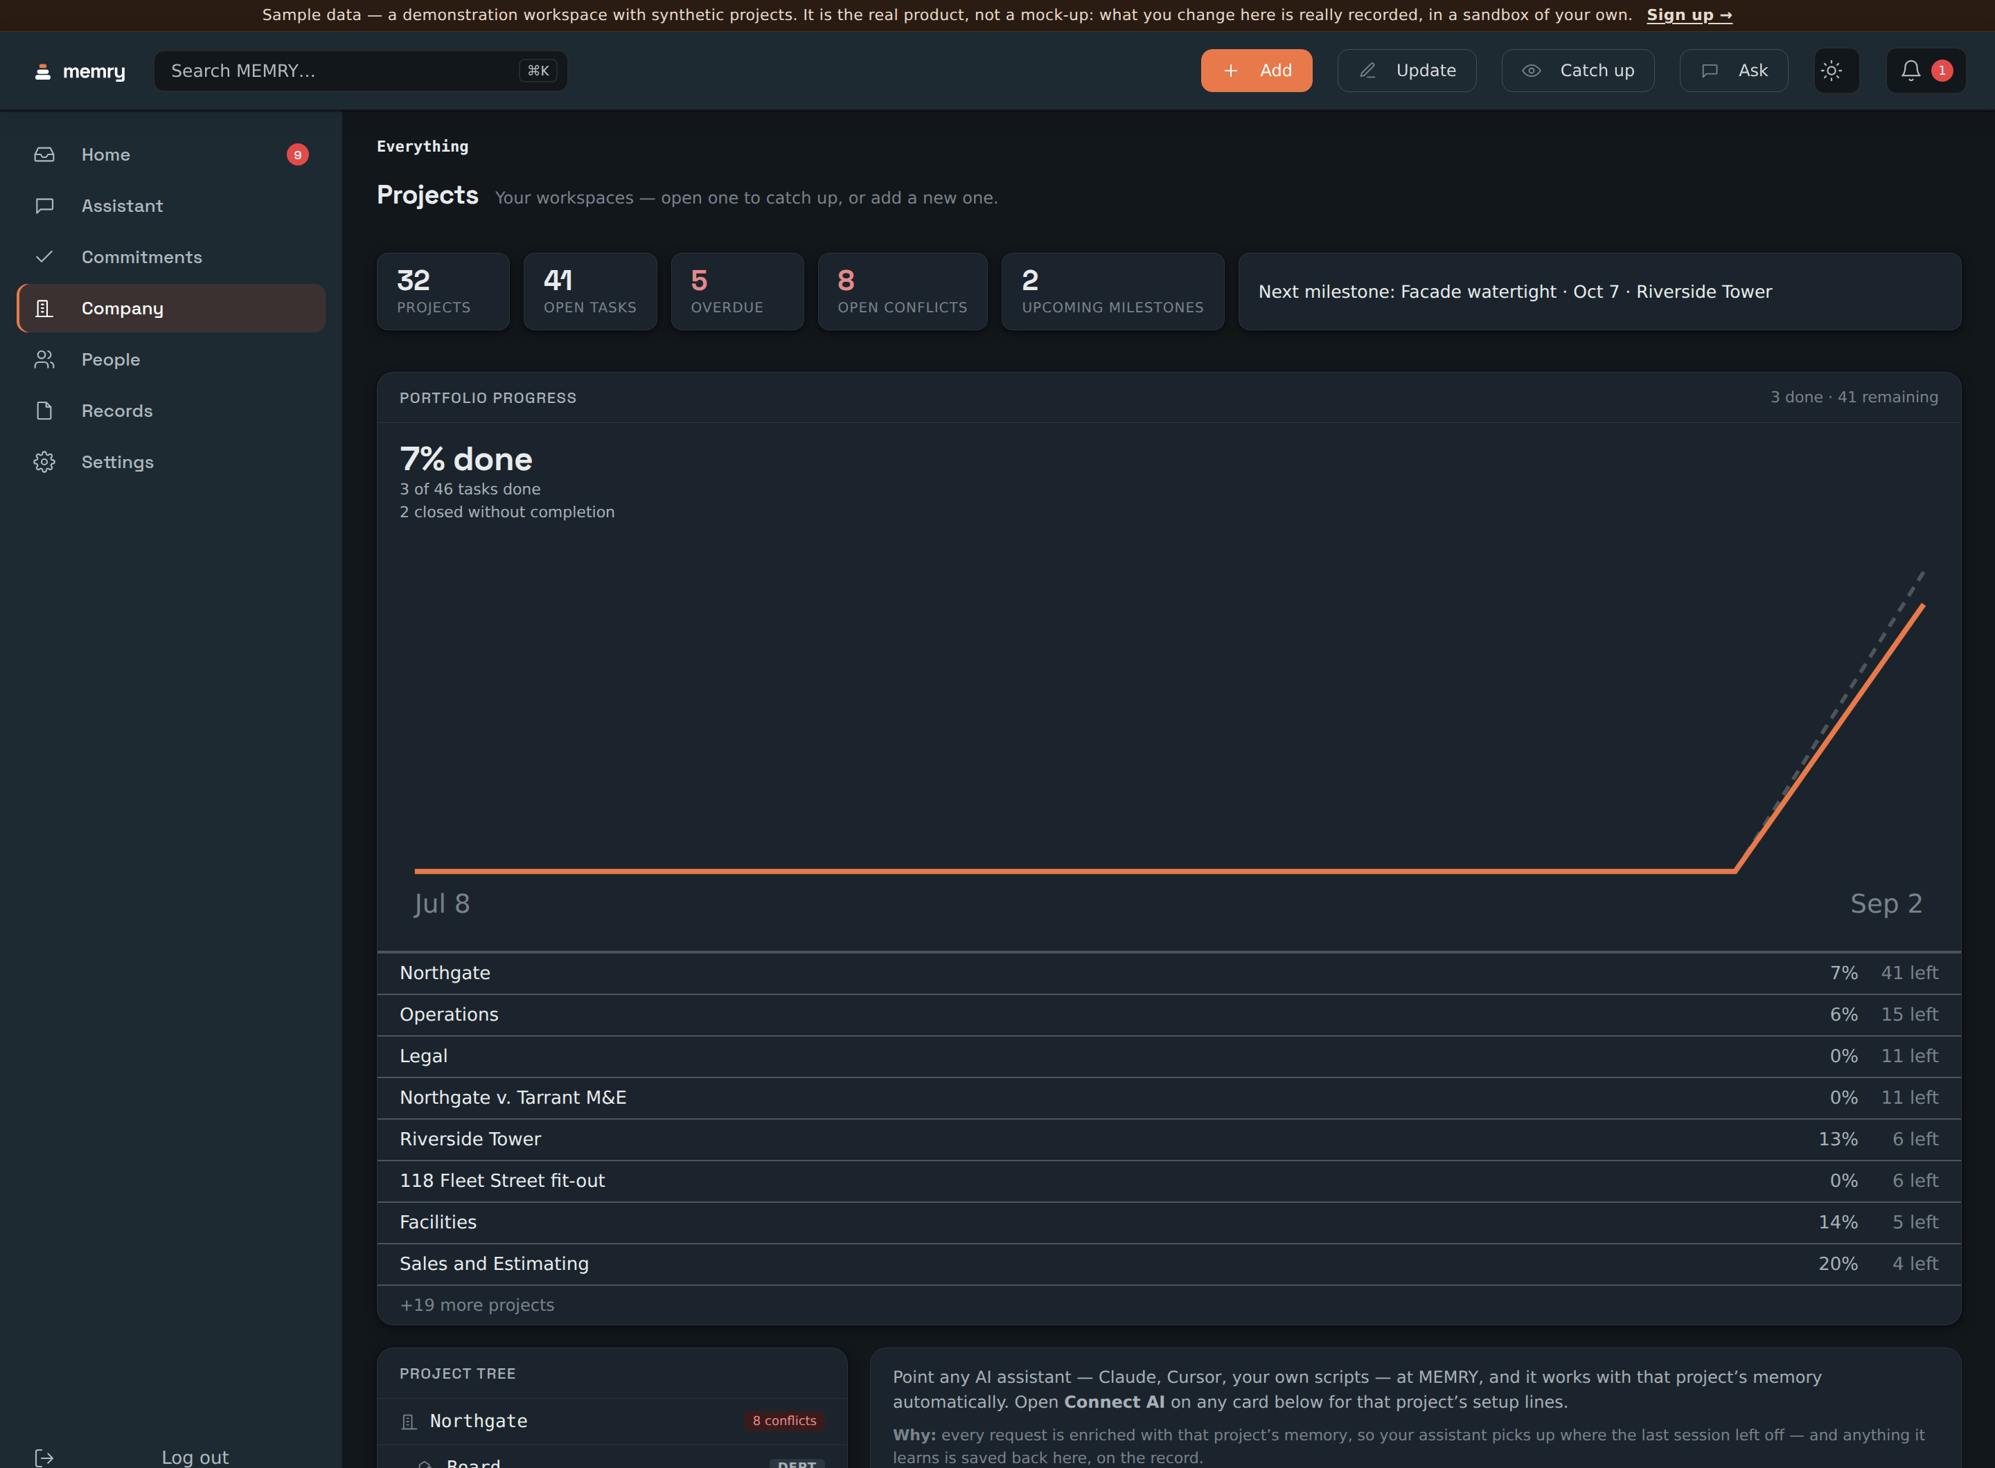Viewport: 1995px width, 1468px height.
Task: Click the pencil icon on Update button
Action: [x=1367, y=70]
